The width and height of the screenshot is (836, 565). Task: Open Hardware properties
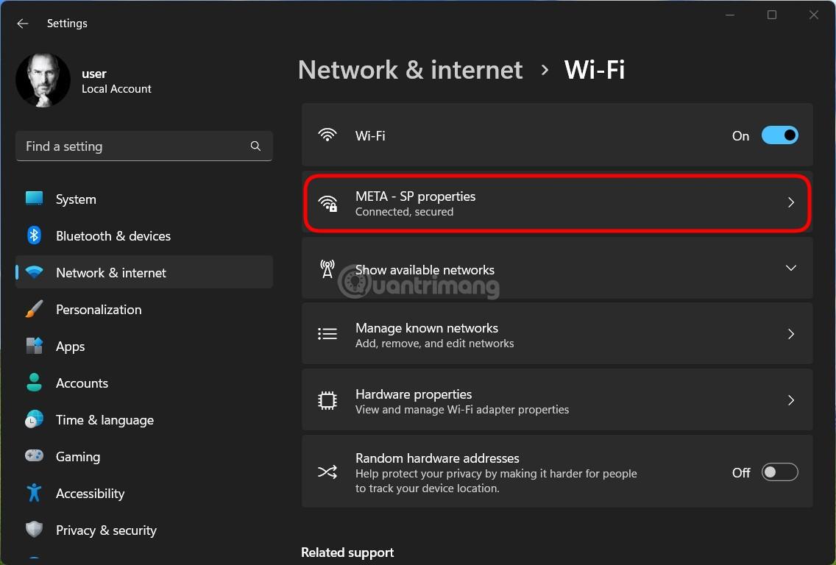[x=557, y=400]
